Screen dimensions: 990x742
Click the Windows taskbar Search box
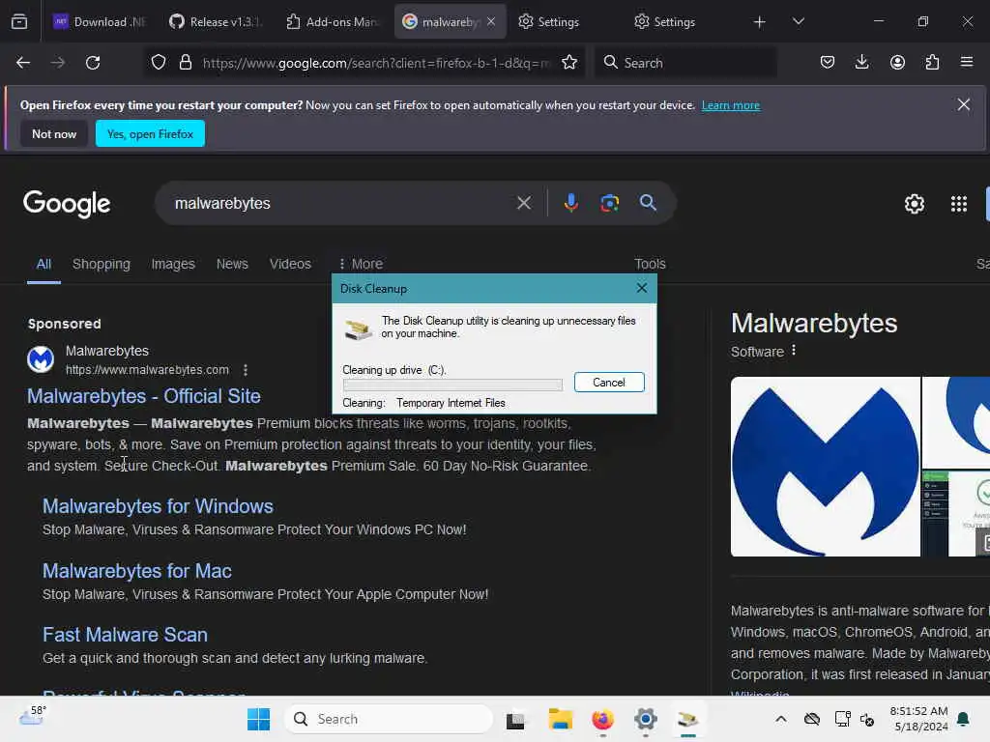[389, 719]
